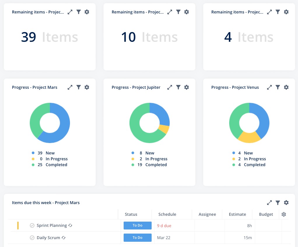
Task: Open Progress - Project Mars widget settings
Action: 87,87
